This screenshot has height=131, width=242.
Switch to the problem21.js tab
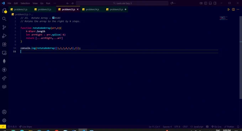pyautogui.click(x=21, y=9)
